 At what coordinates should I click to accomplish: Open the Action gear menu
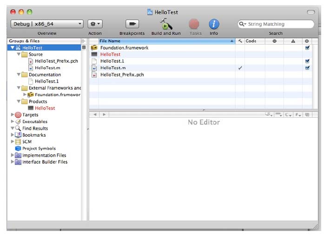pyautogui.click(x=95, y=24)
